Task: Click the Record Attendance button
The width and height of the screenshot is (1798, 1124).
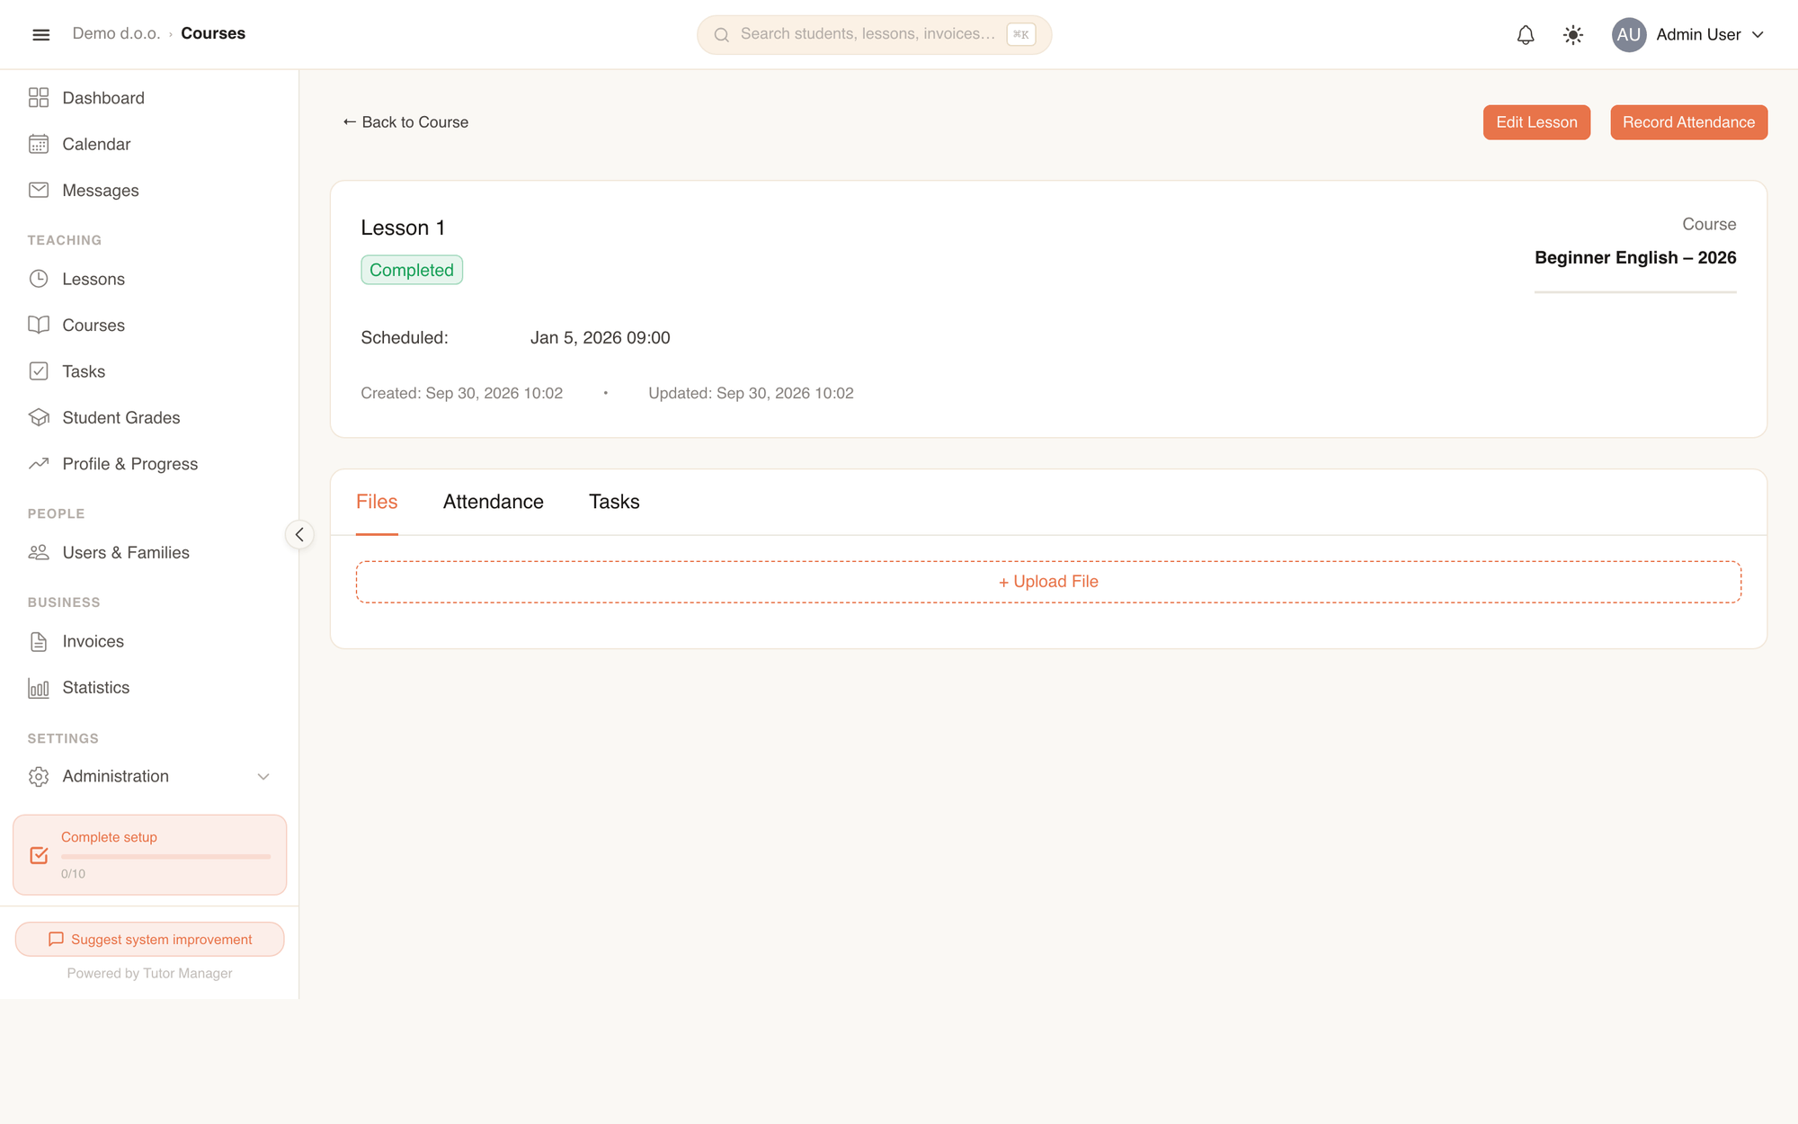Action: point(1688,122)
